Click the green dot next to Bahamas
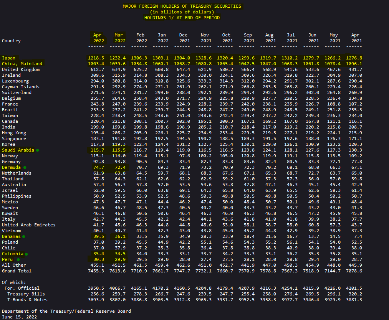 point(23,237)
